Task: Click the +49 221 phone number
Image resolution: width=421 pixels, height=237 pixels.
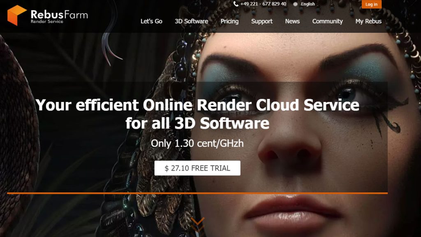Action: tap(263, 4)
